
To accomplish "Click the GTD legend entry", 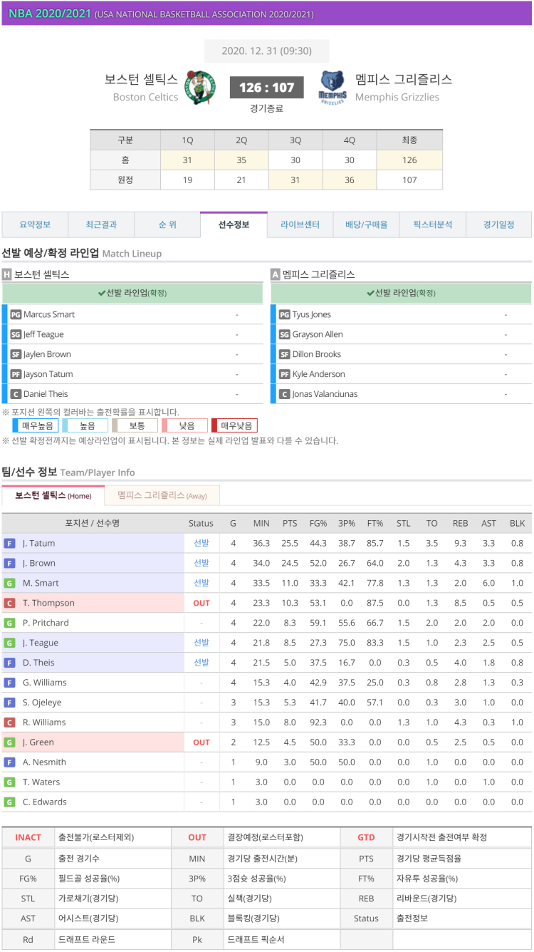I will click(366, 837).
